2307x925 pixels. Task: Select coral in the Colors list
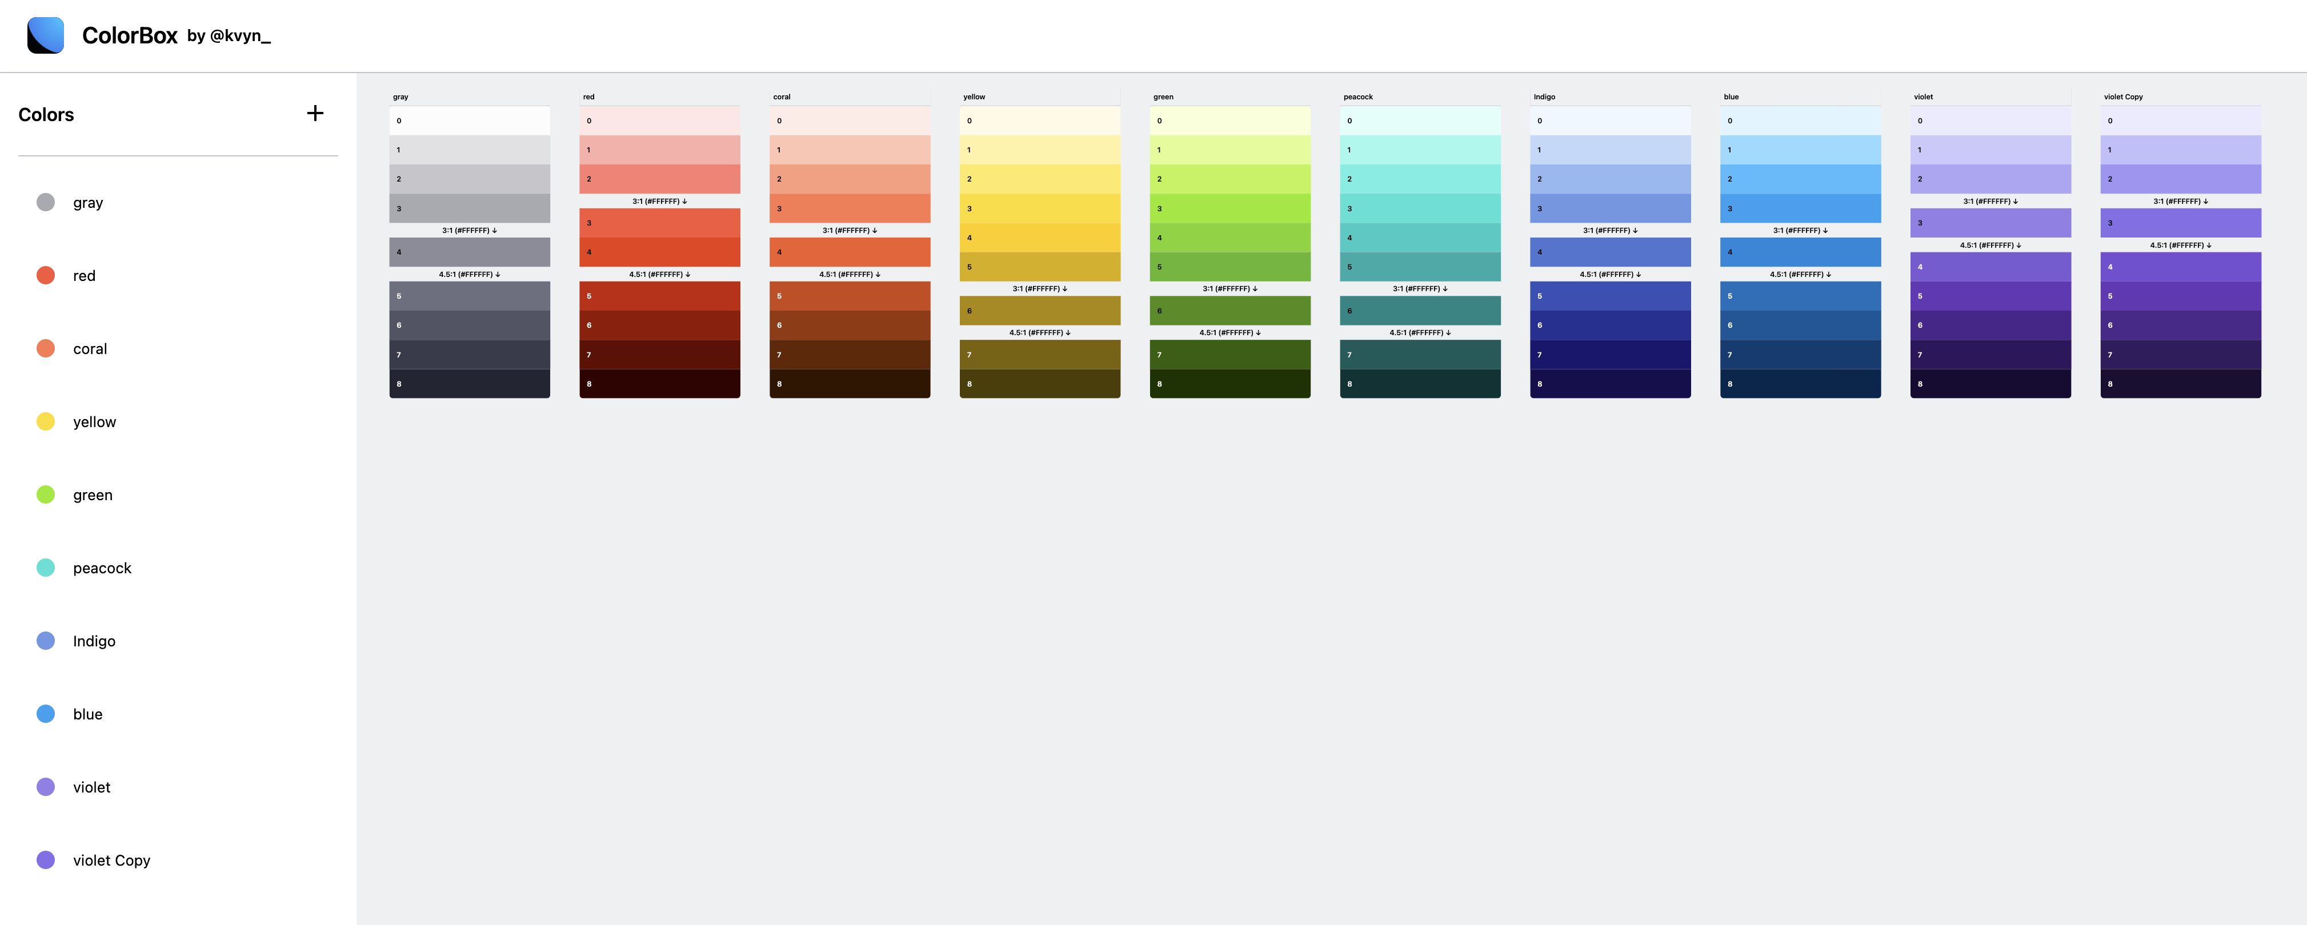(90, 348)
